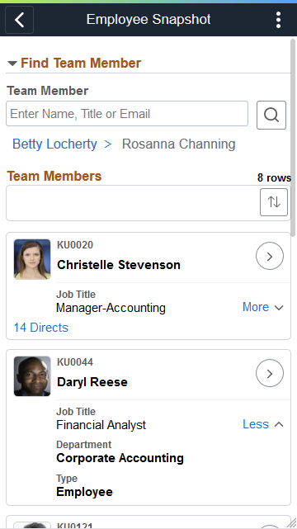Select the Rosanna Channing breadcrumb text
Screen dimensions: 297x529
179,144
